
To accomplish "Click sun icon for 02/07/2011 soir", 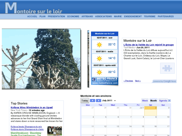I will (x=99, y=45).
